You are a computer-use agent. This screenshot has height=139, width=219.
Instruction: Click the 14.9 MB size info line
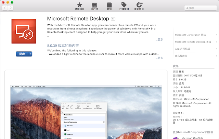click(181, 87)
